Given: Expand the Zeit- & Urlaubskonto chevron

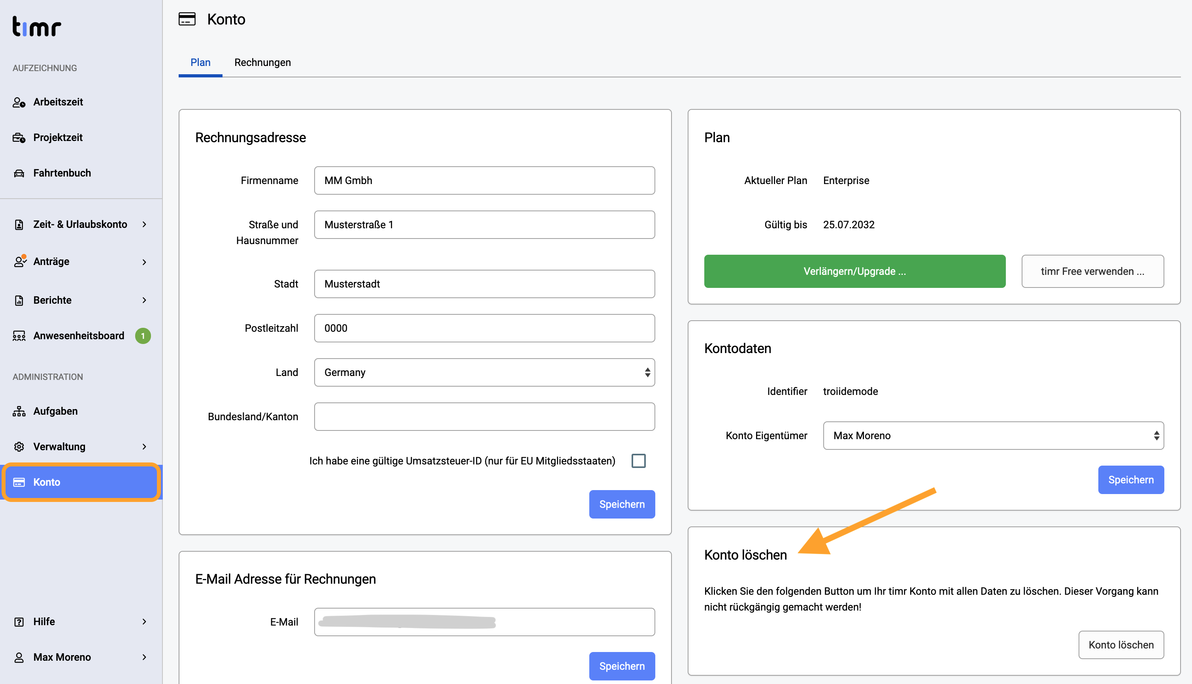Looking at the screenshot, I should pyautogui.click(x=144, y=225).
